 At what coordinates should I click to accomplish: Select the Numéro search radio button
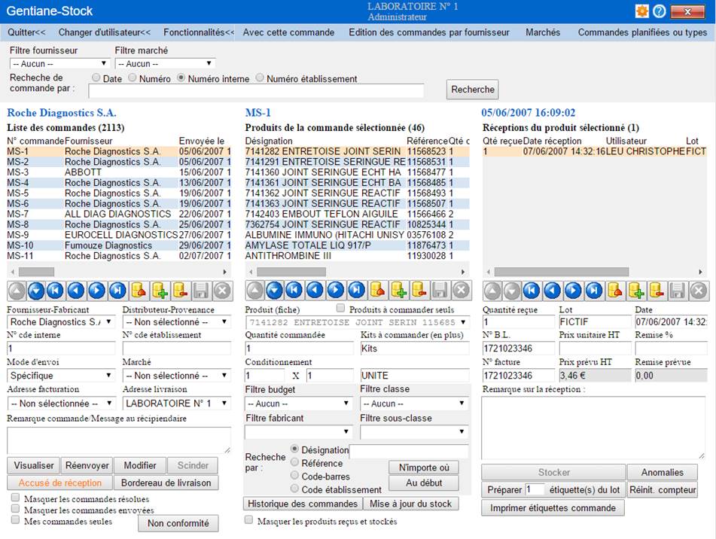(x=132, y=78)
